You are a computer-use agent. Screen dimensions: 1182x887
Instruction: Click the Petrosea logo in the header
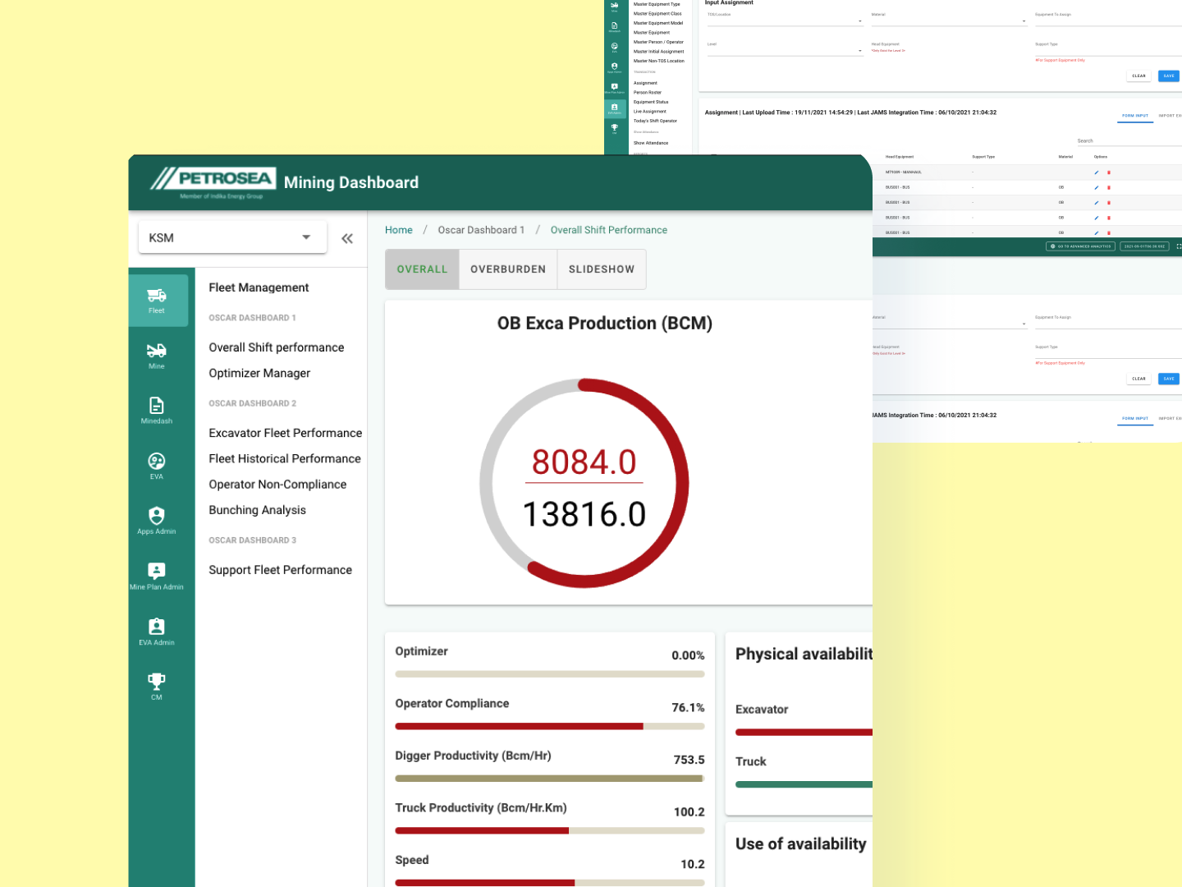click(213, 182)
